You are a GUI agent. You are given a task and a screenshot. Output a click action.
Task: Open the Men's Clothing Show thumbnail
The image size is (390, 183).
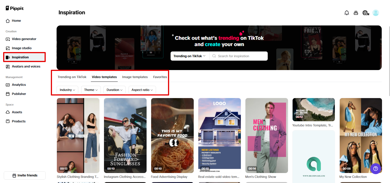point(267,135)
